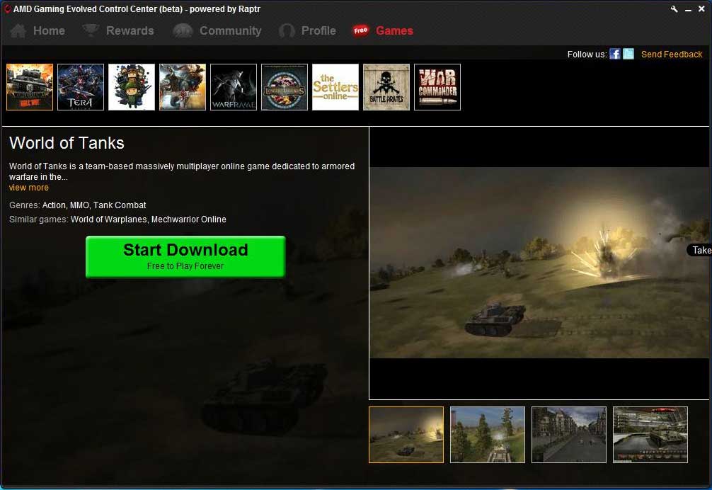The height and width of the screenshot is (490, 712).
Task: Click the Raptr logo in title bar
Action: pyautogui.click(x=7, y=8)
